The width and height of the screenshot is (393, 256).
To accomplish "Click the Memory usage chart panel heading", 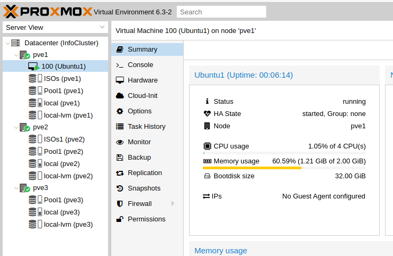I will tap(221, 251).
